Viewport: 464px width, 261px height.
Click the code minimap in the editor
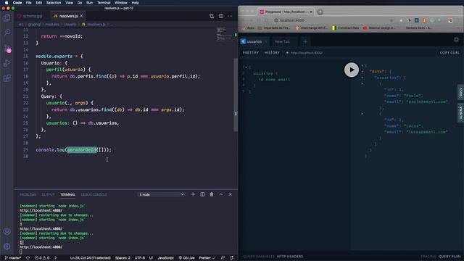(x=225, y=34)
